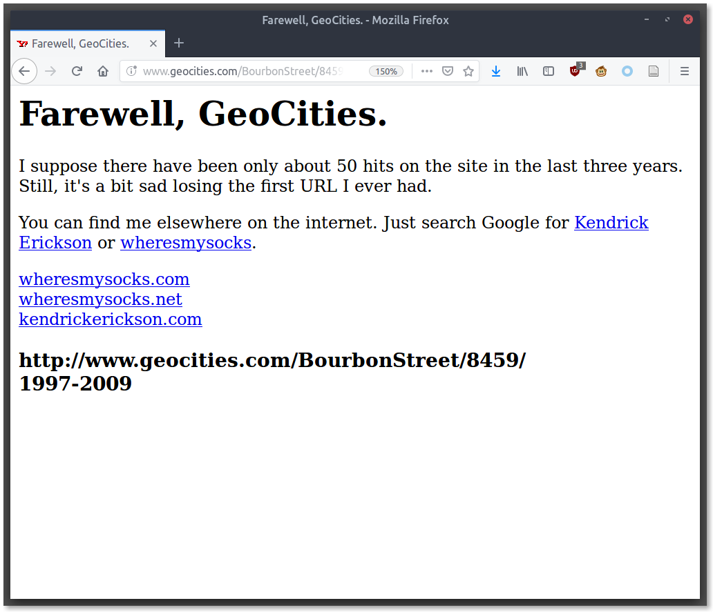Screen dimensions: 713x612
Task: Select the Farewell, GeoCities. tab
Action: pyautogui.click(x=81, y=43)
